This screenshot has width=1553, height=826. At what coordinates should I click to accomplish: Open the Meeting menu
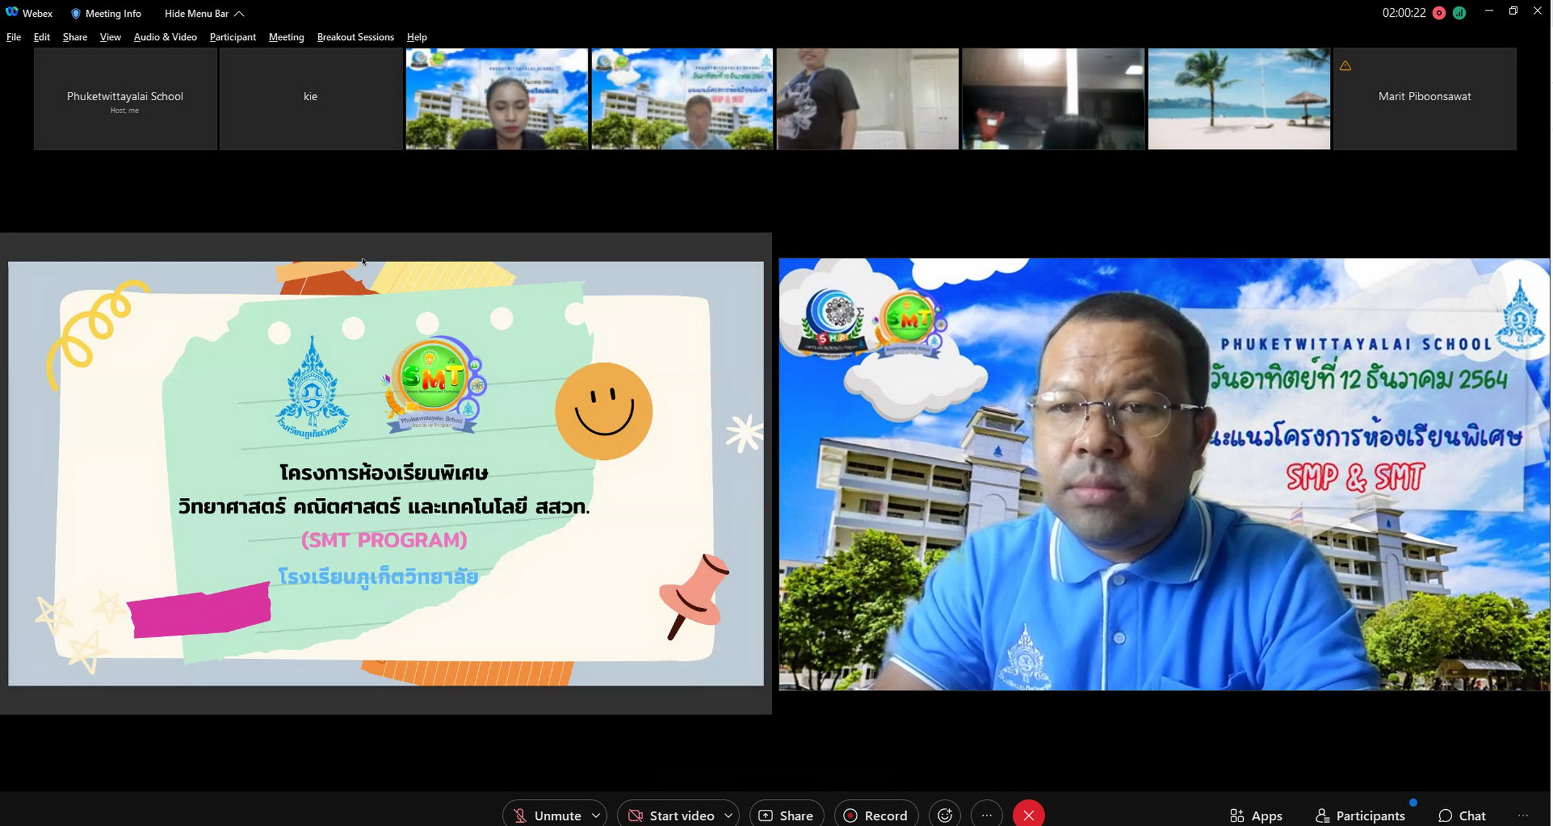(x=286, y=37)
